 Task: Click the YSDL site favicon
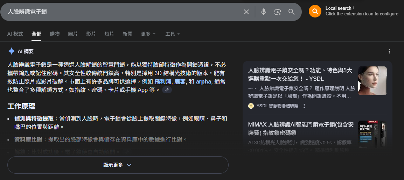click(251, 106)
